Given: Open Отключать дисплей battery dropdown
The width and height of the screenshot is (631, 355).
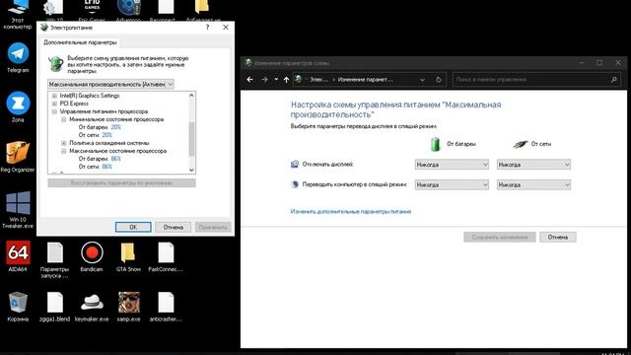Looking at the screenshot, I should pyautogui.click(x=452, y=165).
